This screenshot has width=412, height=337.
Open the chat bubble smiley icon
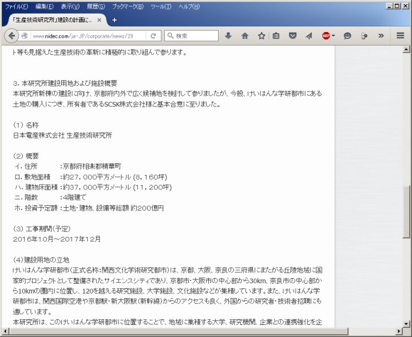[347, 35]
